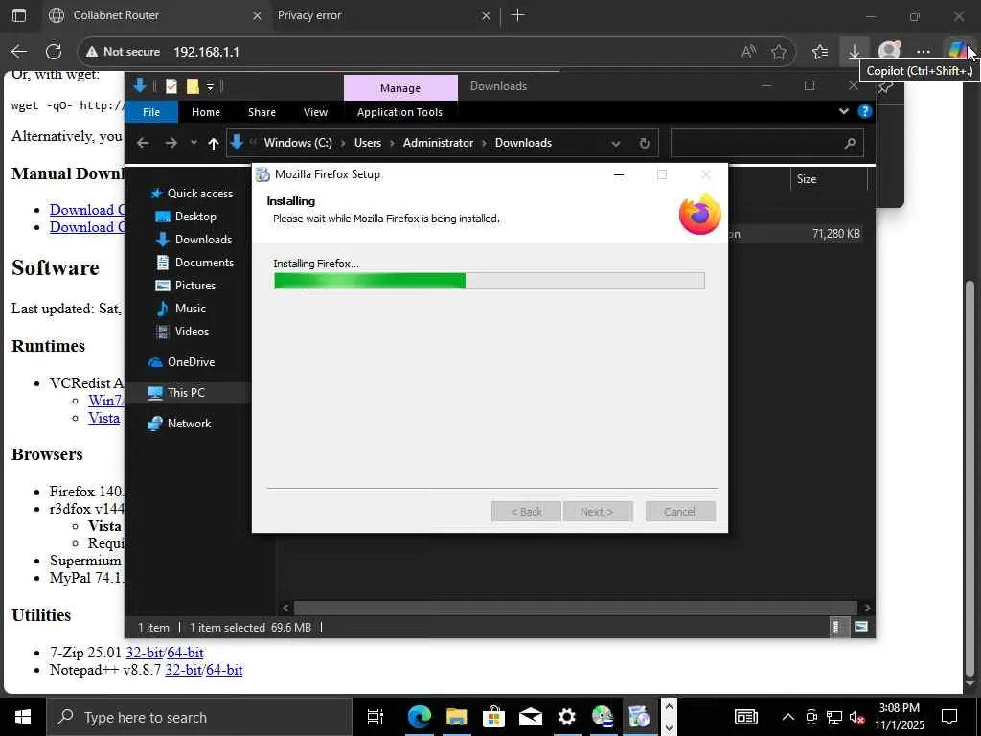Expand chevron after Administrator in path
The height and width of the screenshot is (736, 981).
coord(484,144)
